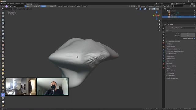Open the Face Sets menu

click(x=29, y=9)
